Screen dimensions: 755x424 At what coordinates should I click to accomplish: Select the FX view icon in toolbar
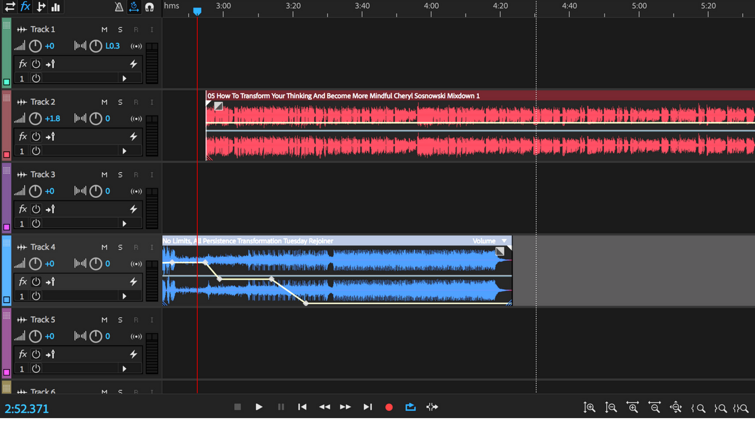25,7
